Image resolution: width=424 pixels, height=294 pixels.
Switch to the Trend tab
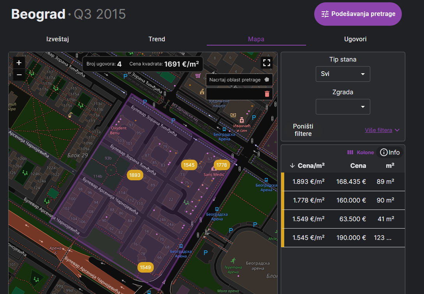[157, 39]
